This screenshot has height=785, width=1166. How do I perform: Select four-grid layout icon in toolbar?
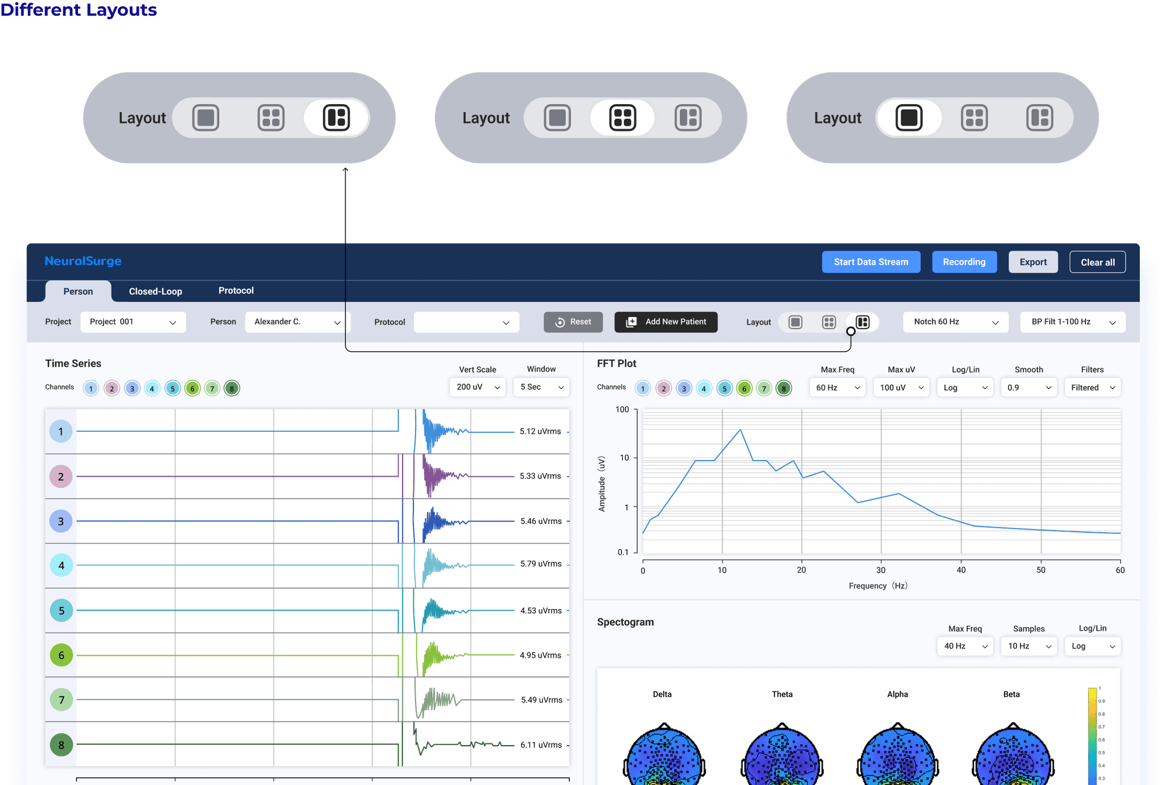click(829, 322)
